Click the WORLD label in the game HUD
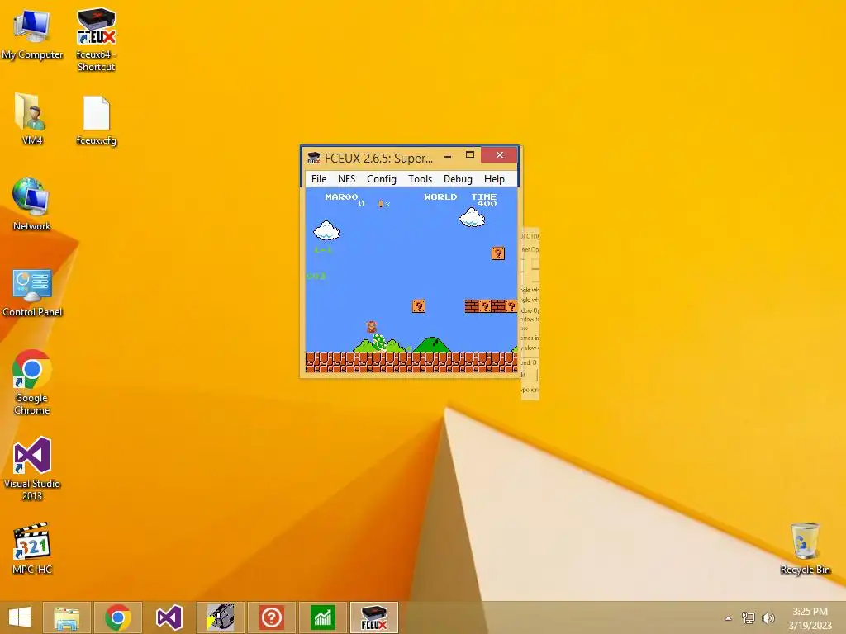This screenshot has height=634, width=846. pyautogui.click(x=440, y=196)
